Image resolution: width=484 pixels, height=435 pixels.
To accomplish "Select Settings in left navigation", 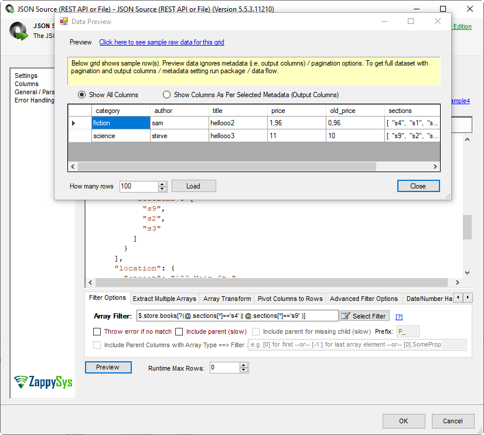I will coord(26,76).
